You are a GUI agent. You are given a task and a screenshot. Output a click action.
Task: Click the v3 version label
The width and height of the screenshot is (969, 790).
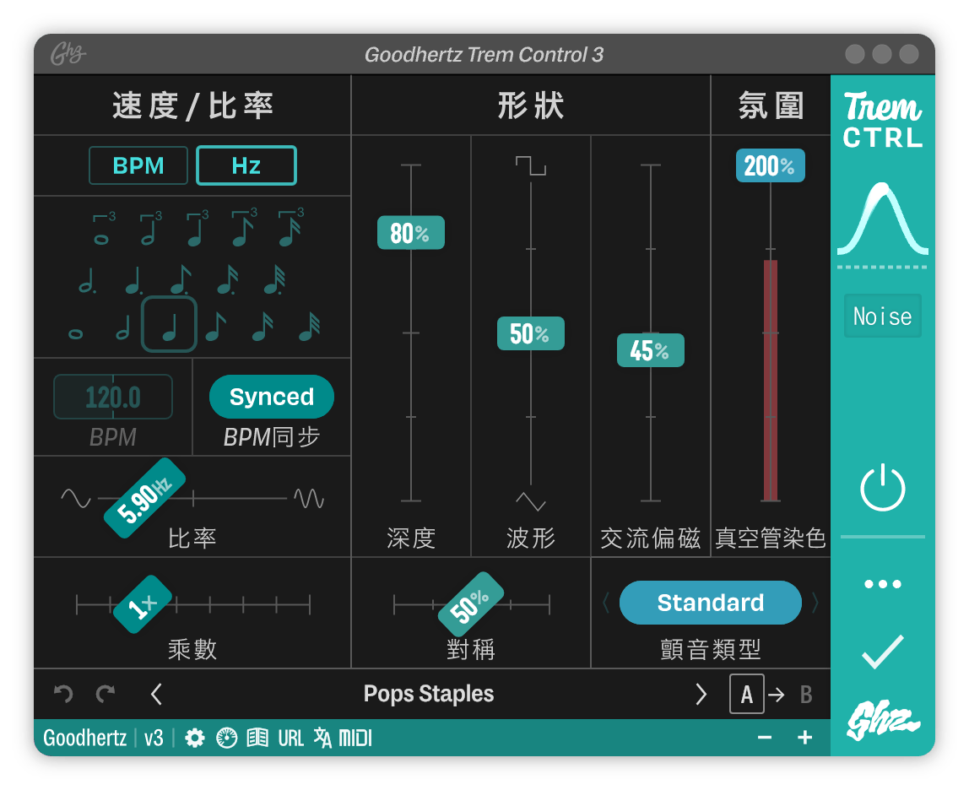tap(154, 738)
